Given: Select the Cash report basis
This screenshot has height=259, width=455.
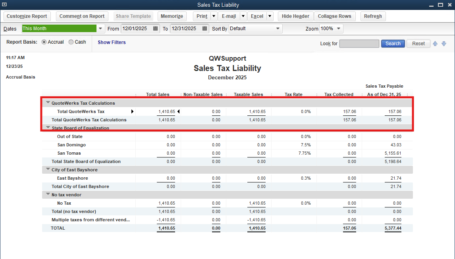Looking at the screenshot, I should point(71,42).
